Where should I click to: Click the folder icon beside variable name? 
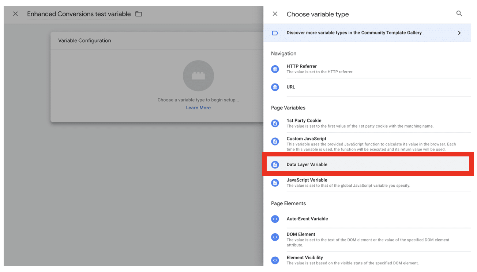139,14
